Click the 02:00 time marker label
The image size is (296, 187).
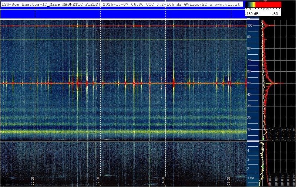pos(98,181)
